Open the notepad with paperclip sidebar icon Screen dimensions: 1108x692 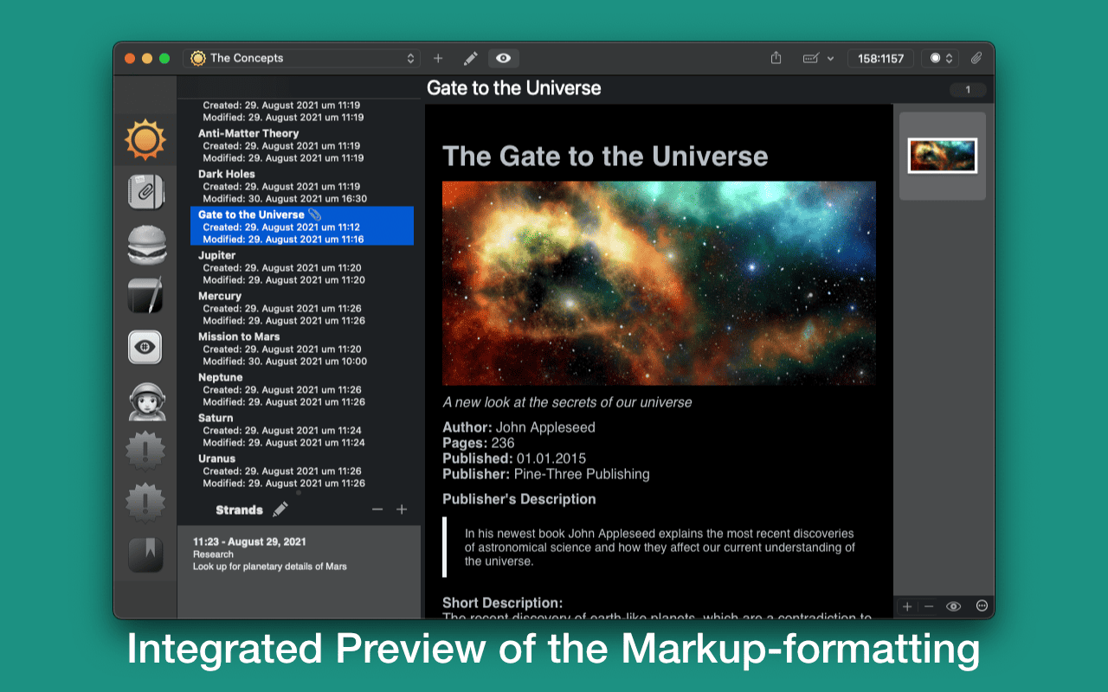tap(145, 192)
